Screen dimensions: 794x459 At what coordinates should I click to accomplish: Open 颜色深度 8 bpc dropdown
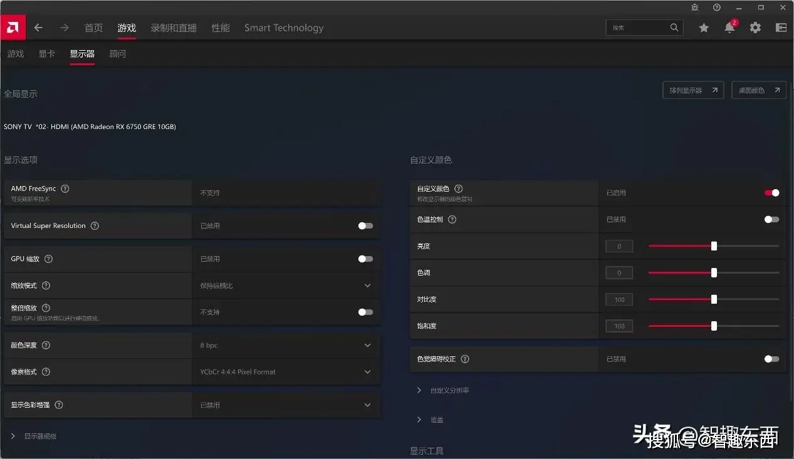[x=286, y=345]
